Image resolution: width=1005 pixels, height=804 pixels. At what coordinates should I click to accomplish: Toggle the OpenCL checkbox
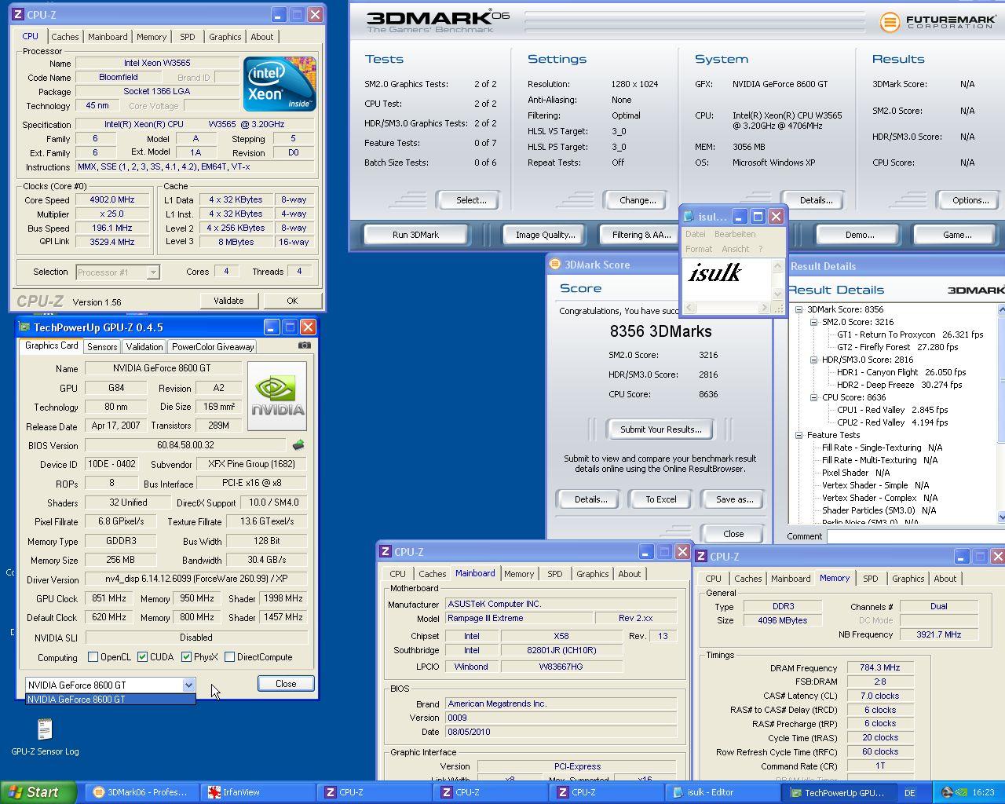point(93,657)
